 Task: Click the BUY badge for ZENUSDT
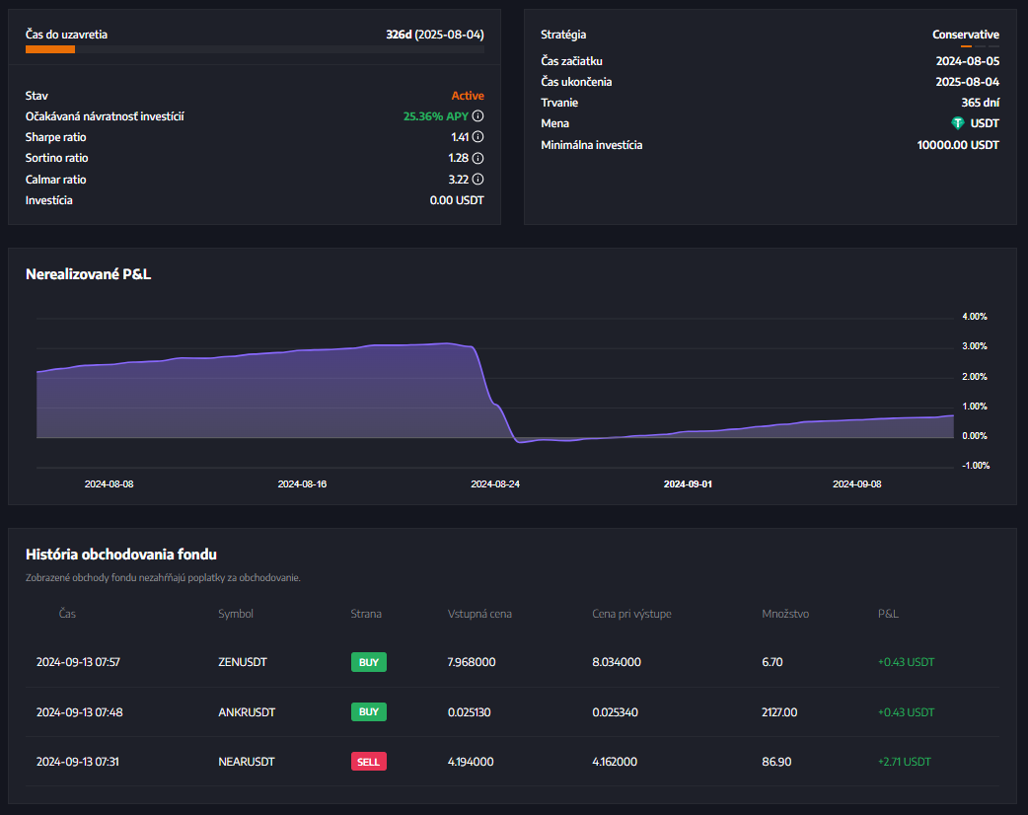tap(368, 662)
